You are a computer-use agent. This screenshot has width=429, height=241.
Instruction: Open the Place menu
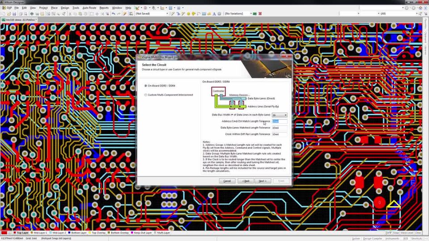pyautogui.click(x=54, y=8)
